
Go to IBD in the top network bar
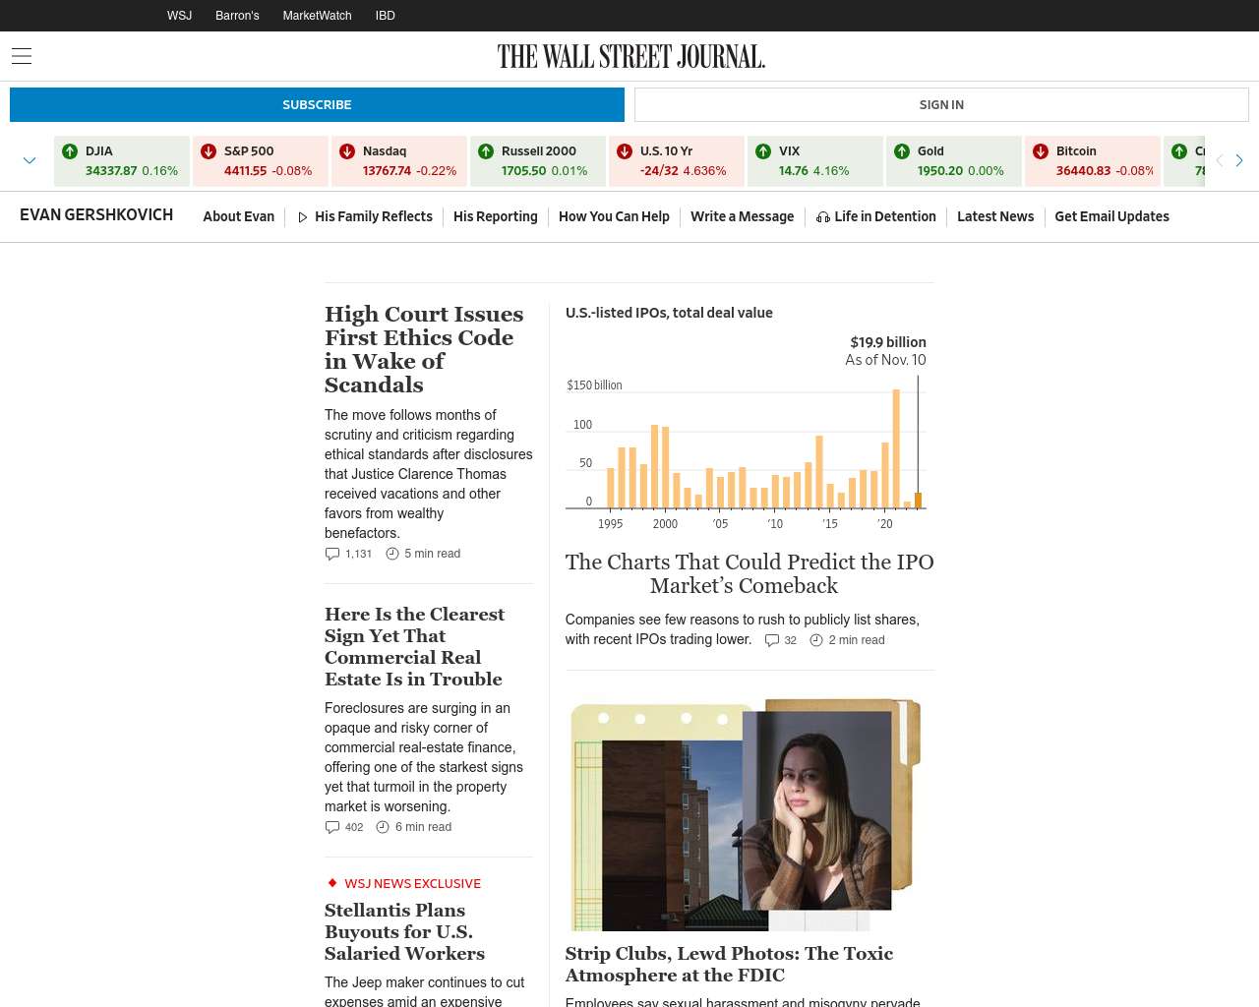point(386,16)
